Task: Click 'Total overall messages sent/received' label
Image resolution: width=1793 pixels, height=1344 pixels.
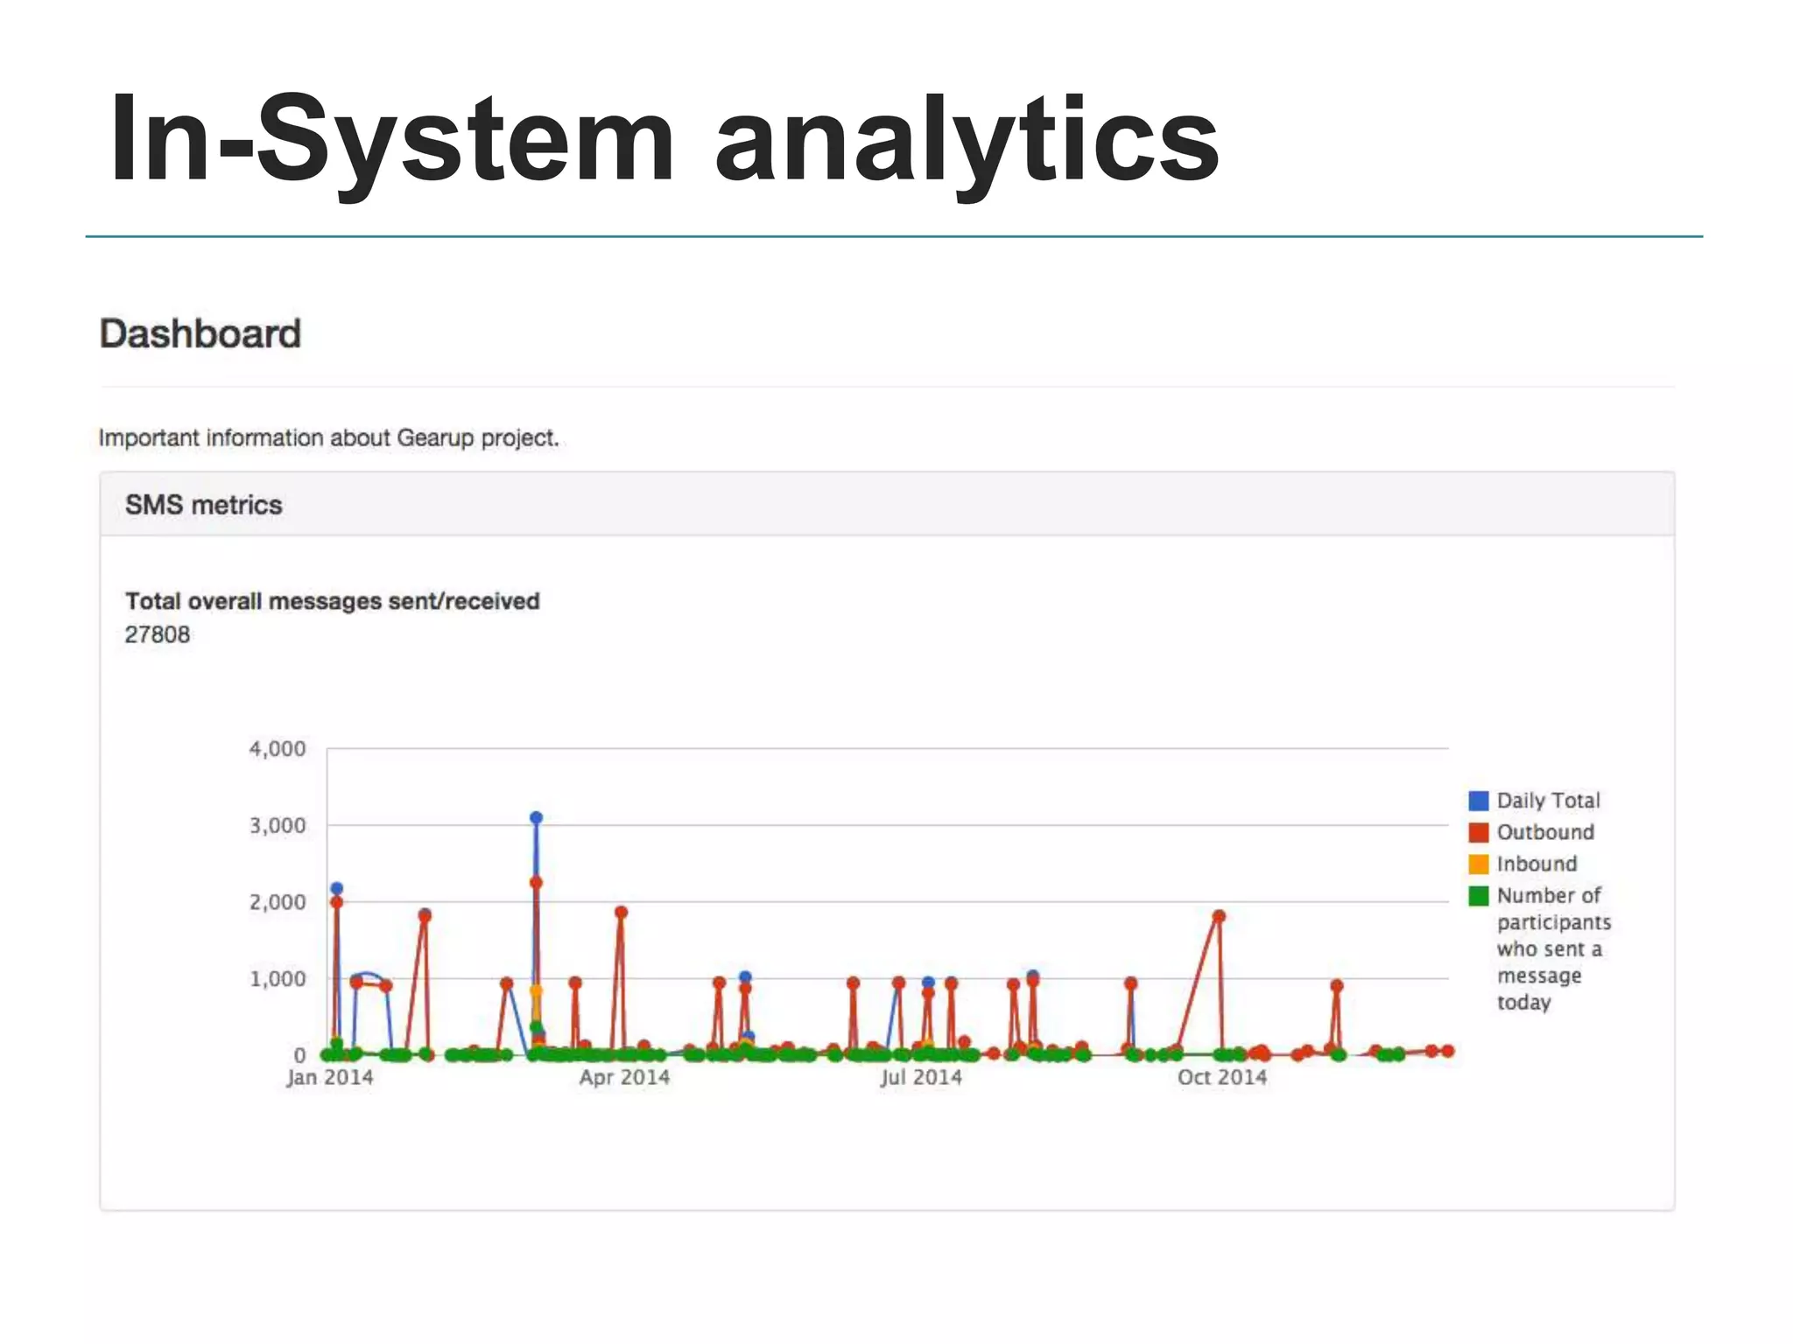Action: [x=332, y=601]
